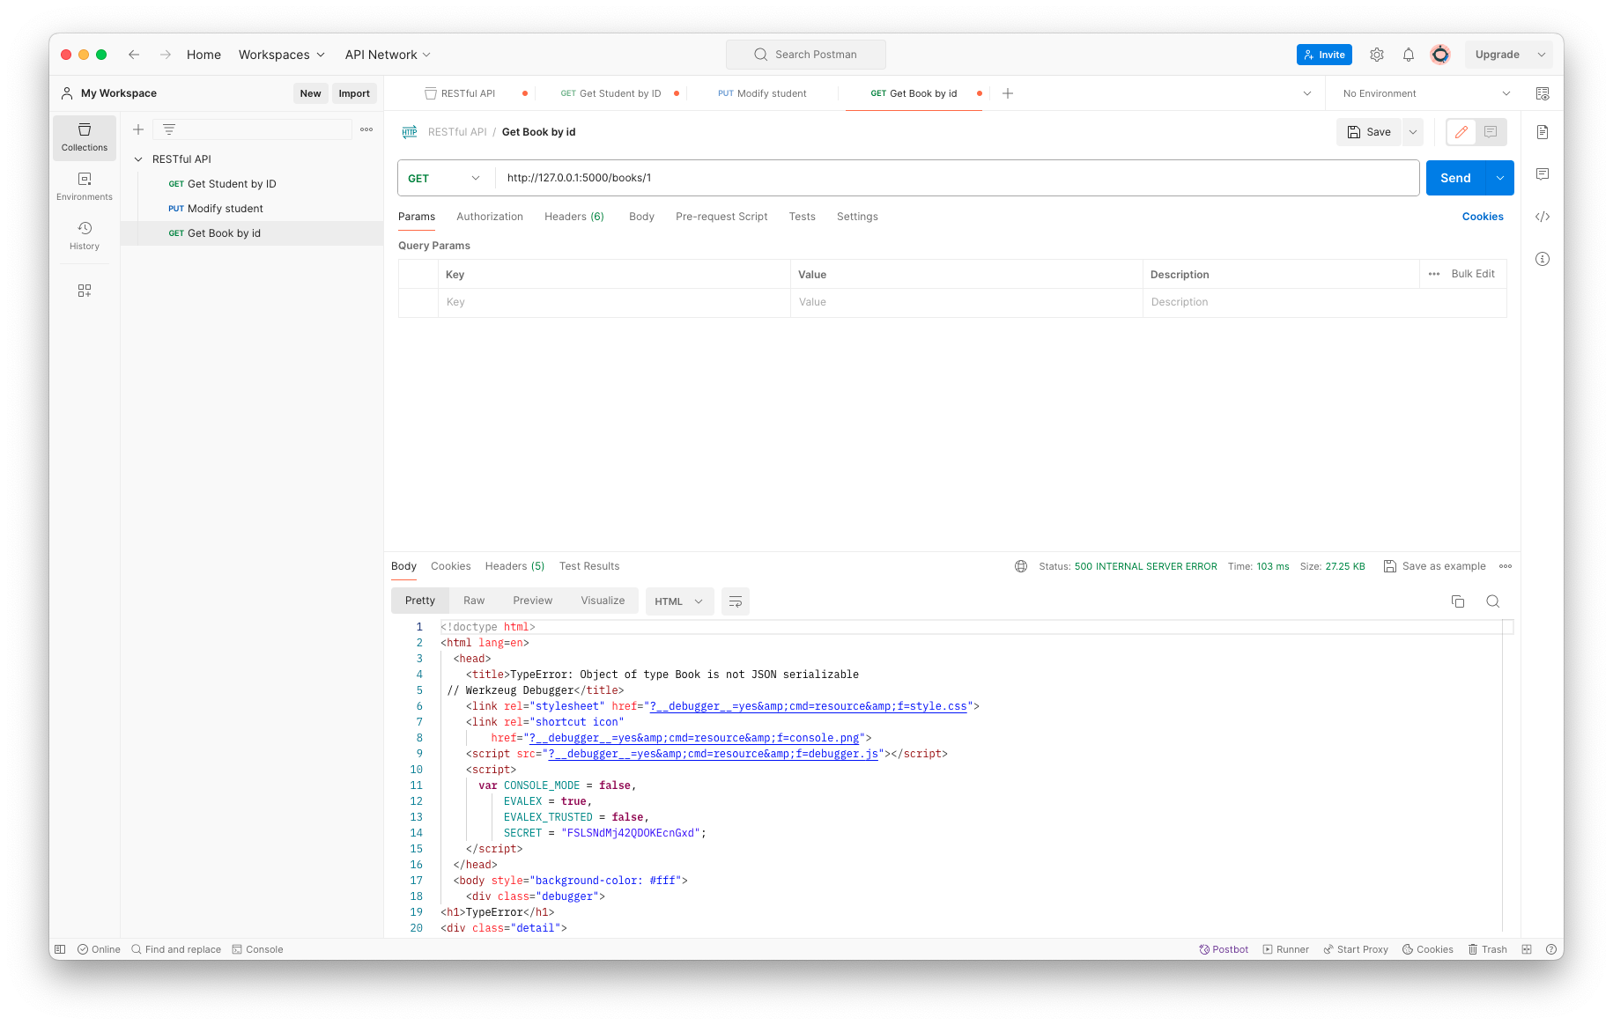Expand the Save options dropdown arrow
Screen dimensions: 1613x1025
(x=1413, y=132)
